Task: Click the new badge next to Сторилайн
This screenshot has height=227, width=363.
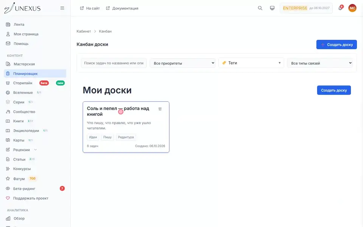Action: 60,83
